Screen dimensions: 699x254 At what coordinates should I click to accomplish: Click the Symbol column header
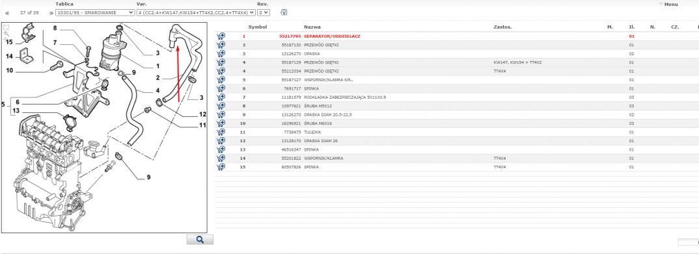tap(257, 27)
